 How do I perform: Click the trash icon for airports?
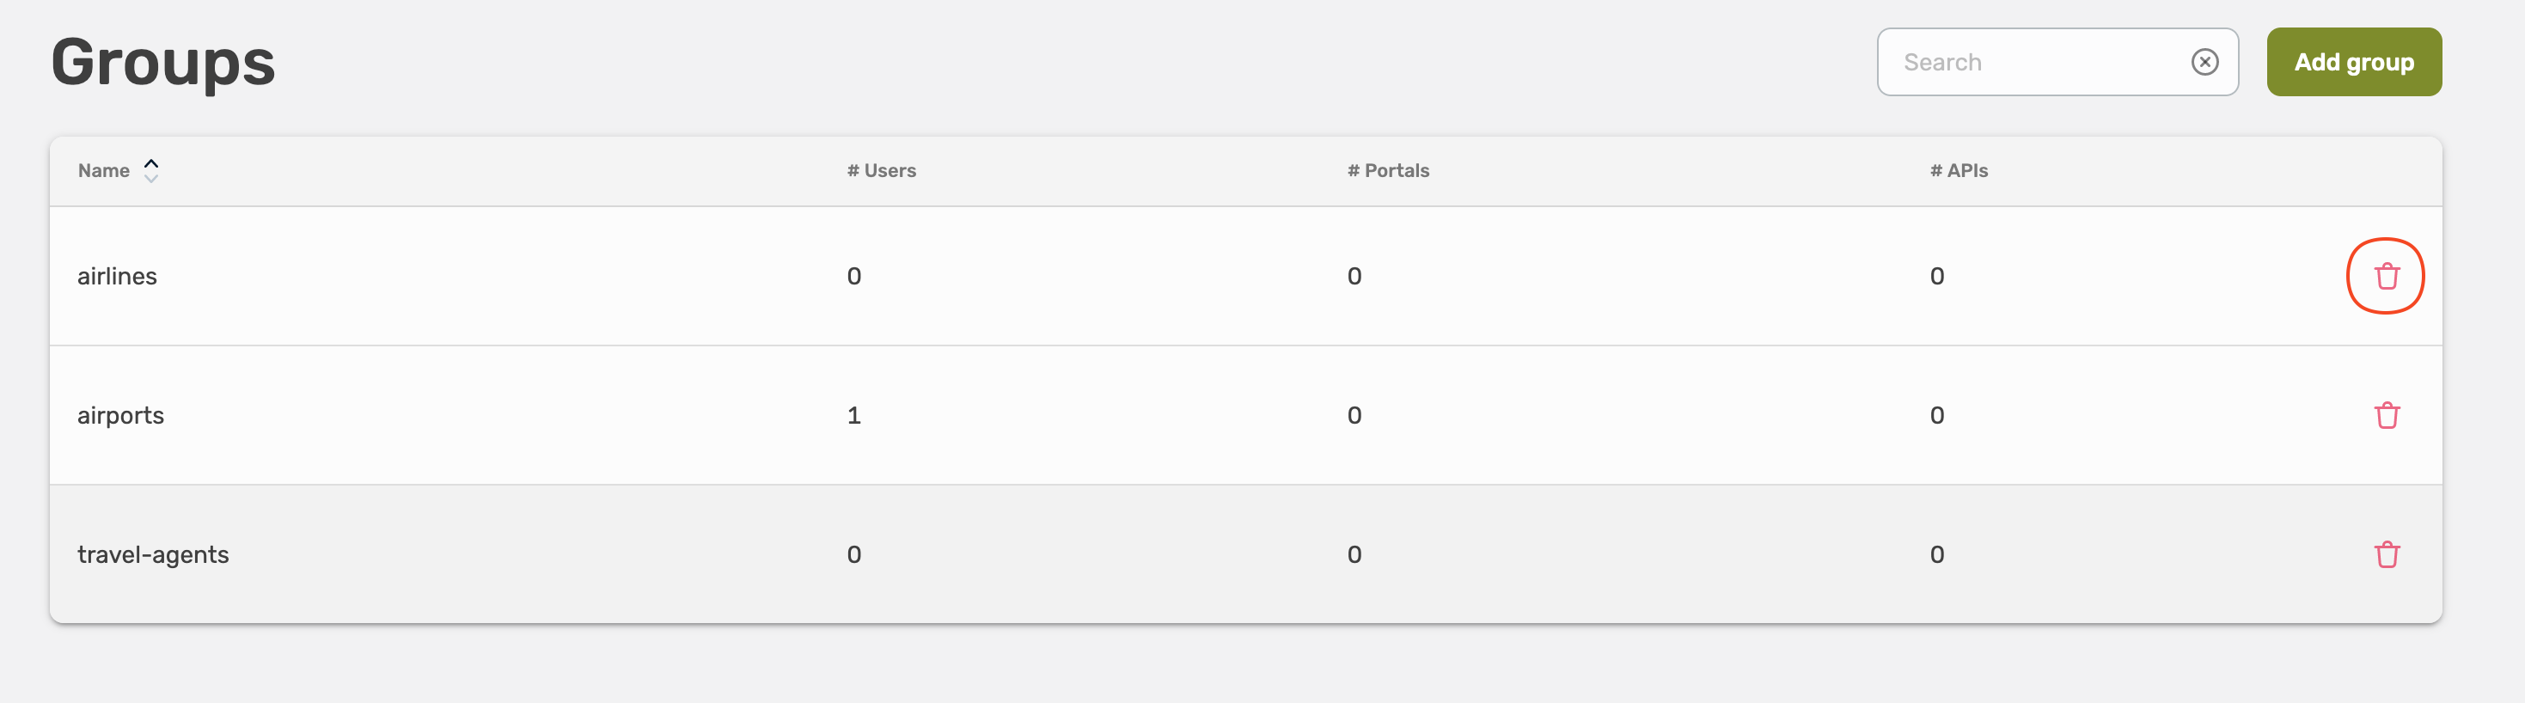(2386, 416)
